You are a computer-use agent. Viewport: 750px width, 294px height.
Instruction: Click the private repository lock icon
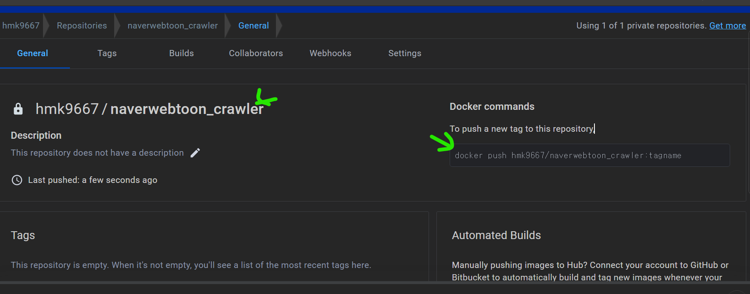[18, 109]
